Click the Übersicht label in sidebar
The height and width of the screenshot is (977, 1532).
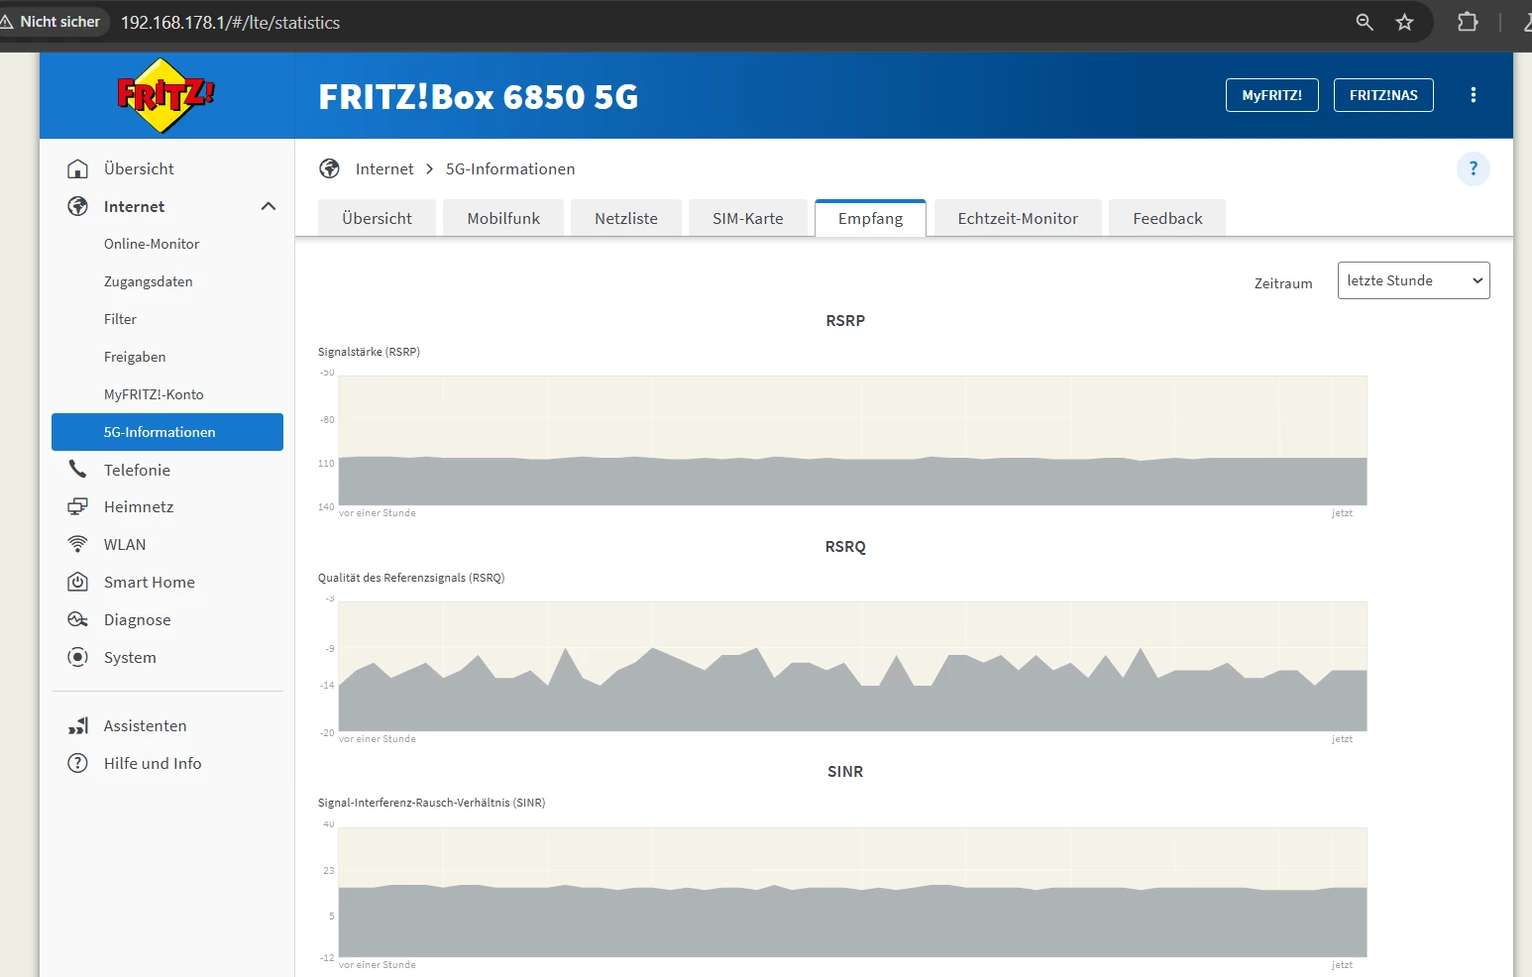tap(139, 168)
